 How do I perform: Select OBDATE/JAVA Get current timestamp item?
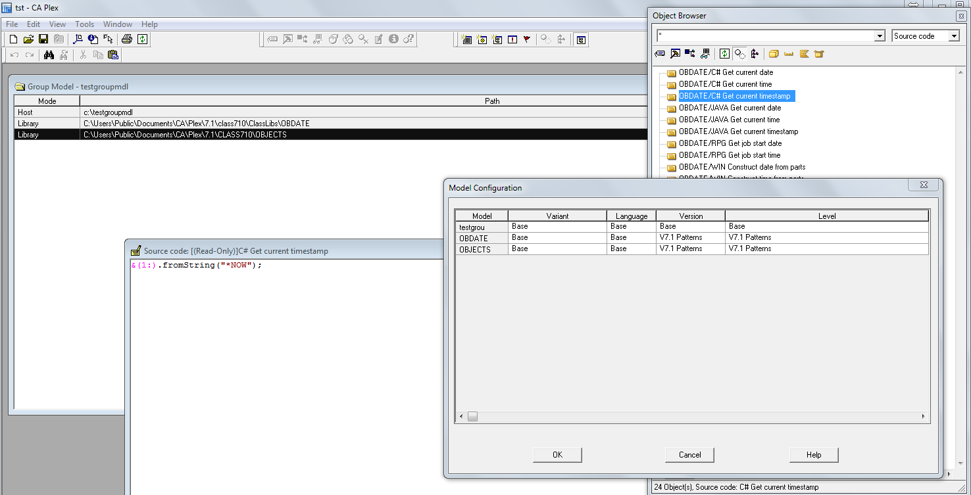click(x=739, y=131)
